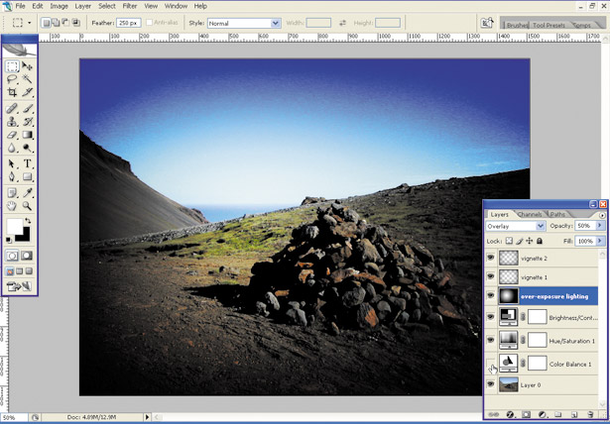Select the Eyedropper tool

pyautogui.click(x=27, y=192)
